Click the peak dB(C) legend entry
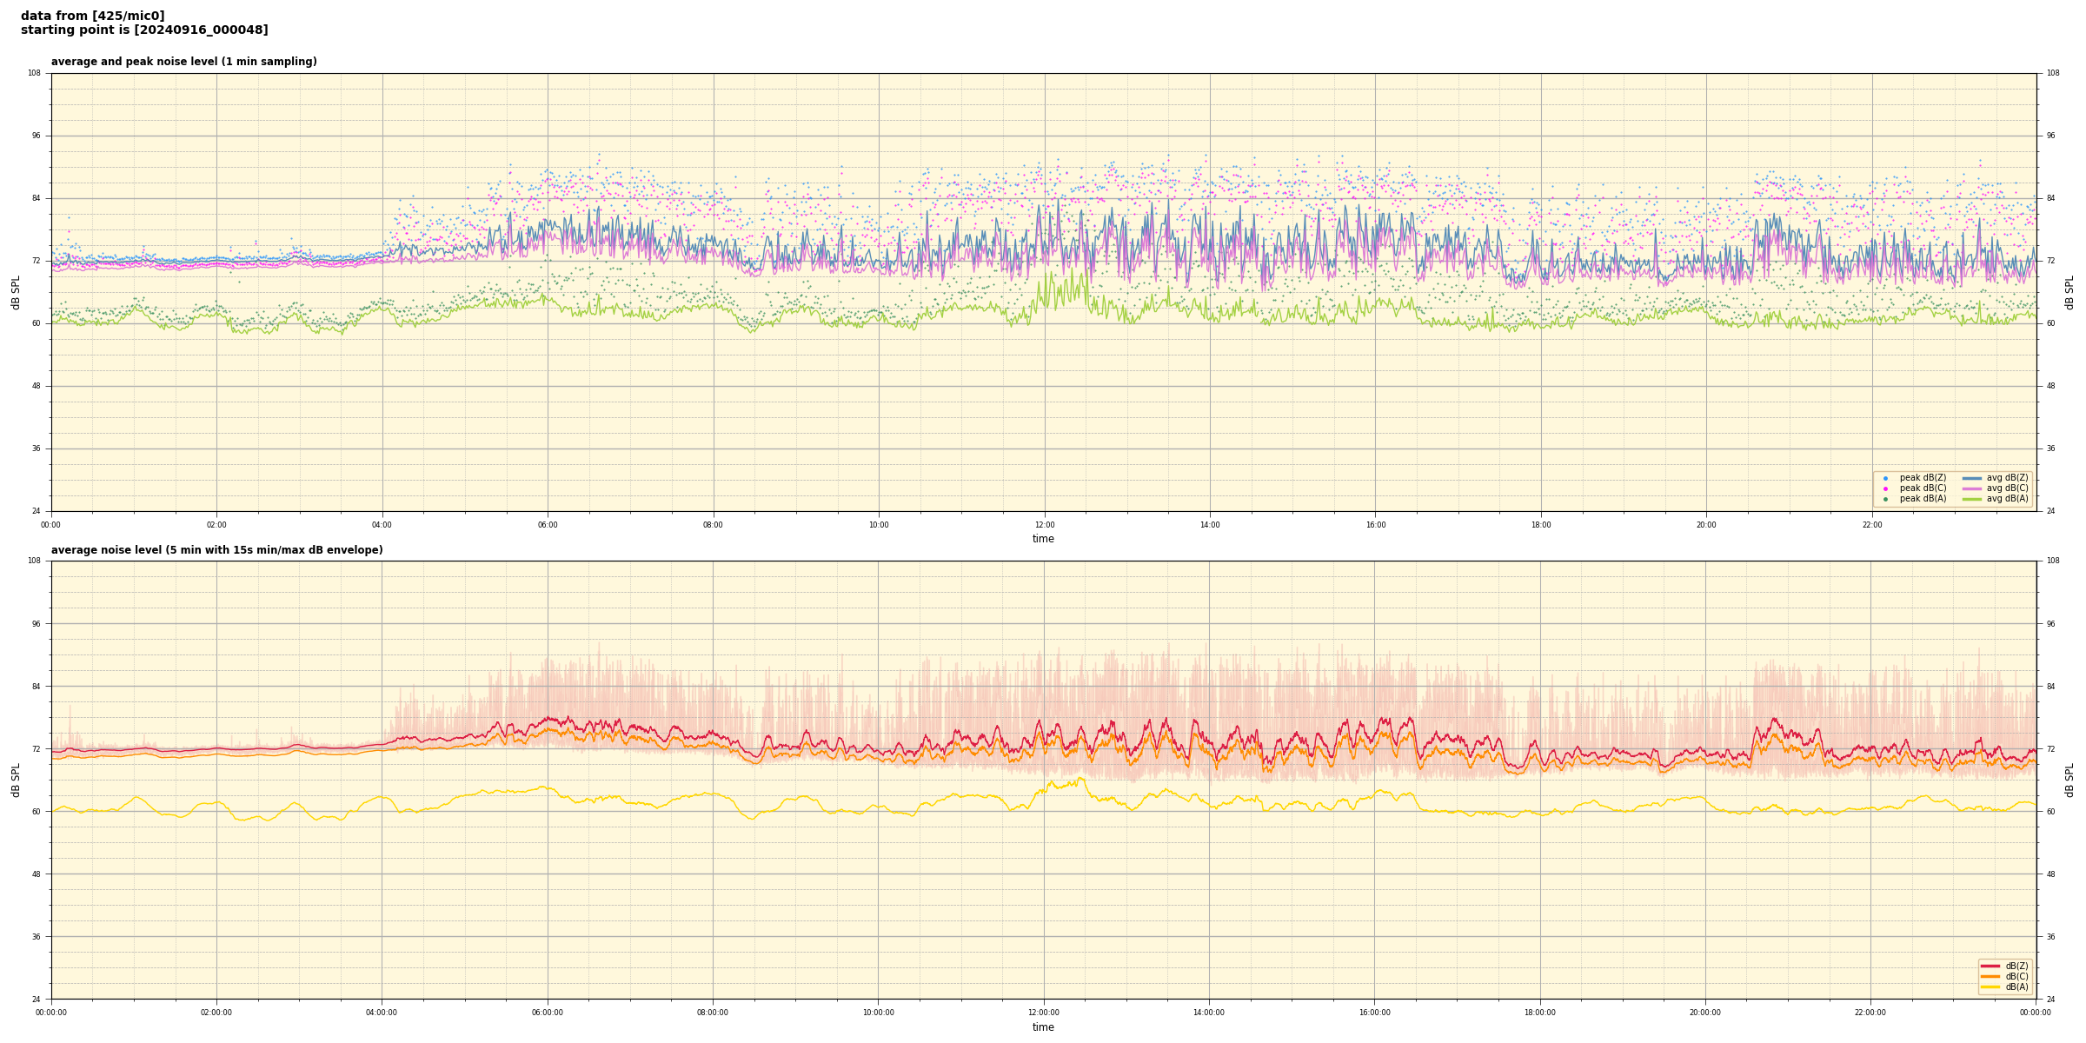The image size is (2086, 1043). click(1922, 488)
